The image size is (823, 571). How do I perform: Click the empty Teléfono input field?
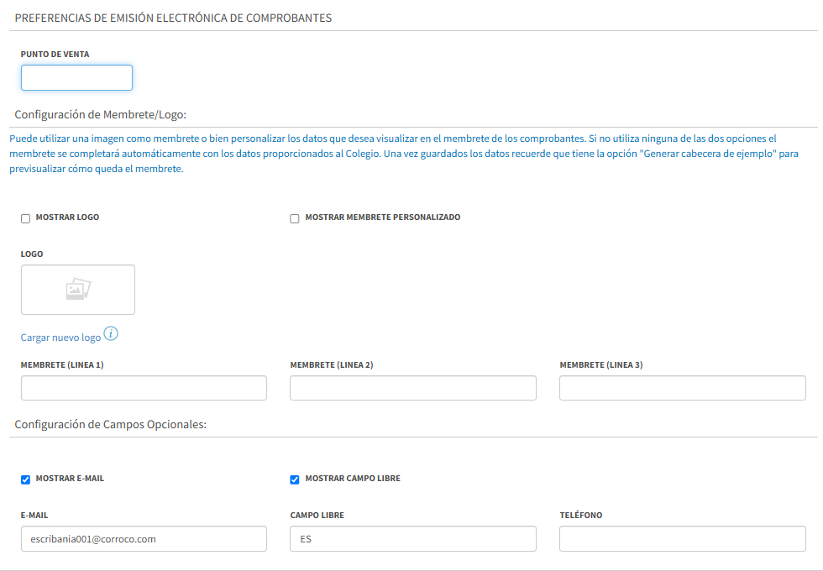682,538
